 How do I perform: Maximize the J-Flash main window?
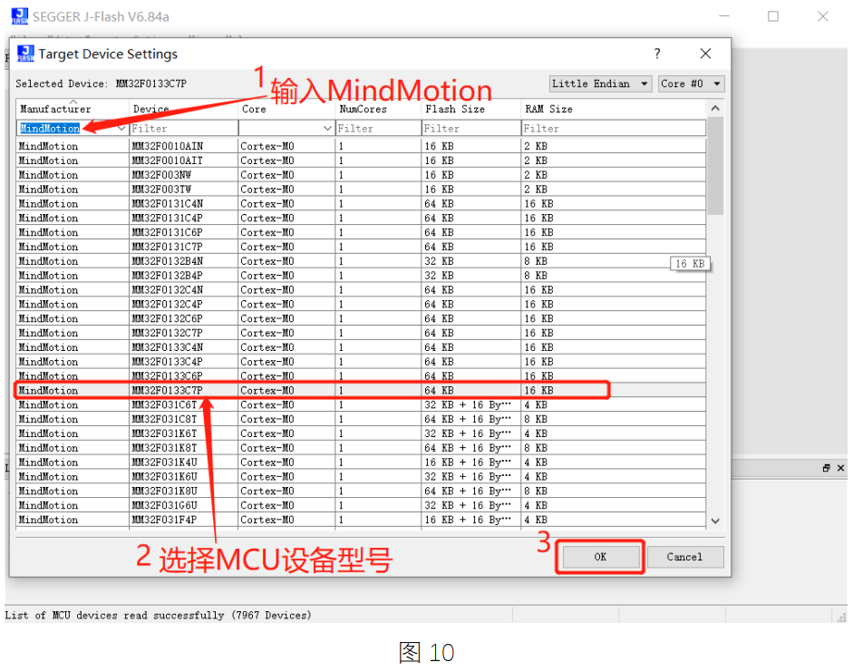(x=773, y=16)
